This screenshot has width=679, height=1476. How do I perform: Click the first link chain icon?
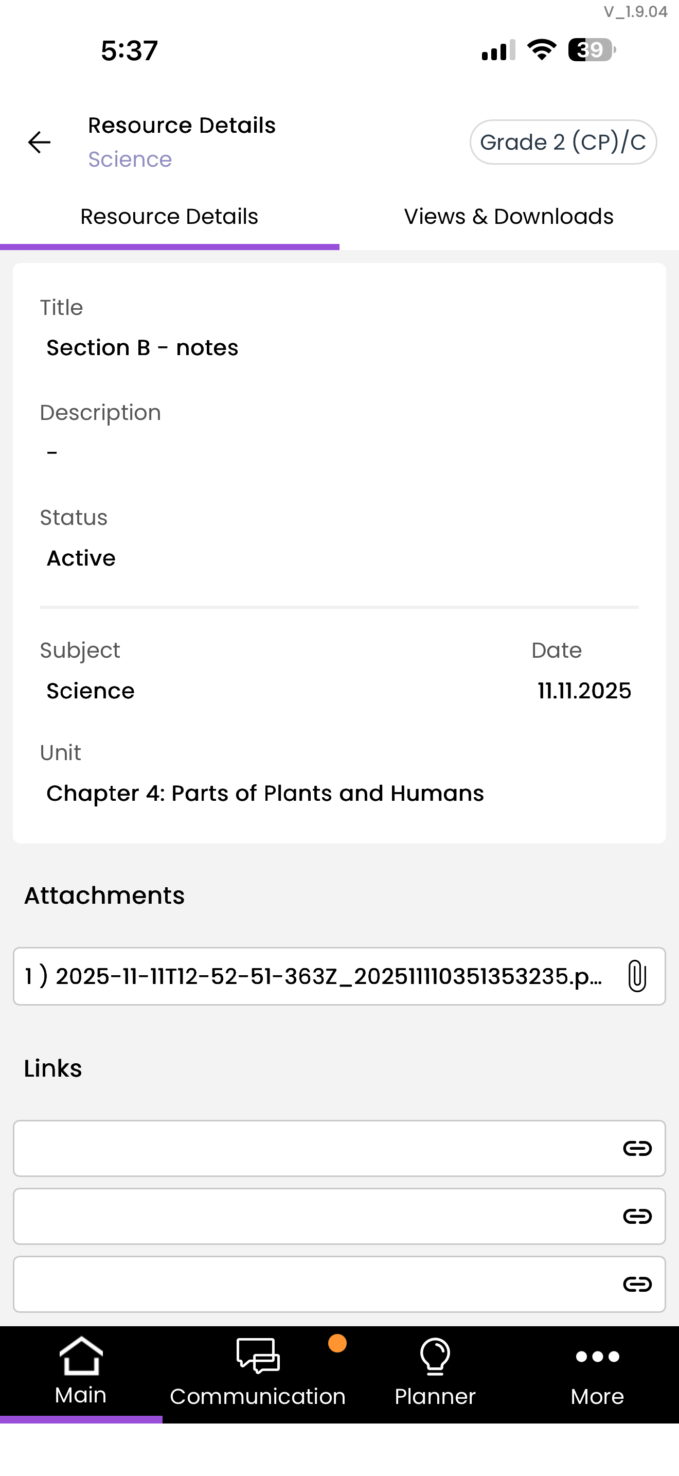[x=637, y=1148]
